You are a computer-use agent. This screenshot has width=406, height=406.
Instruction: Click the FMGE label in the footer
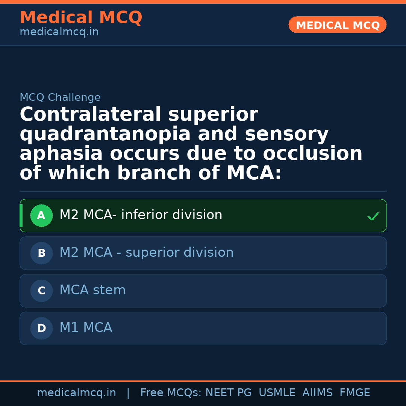354,392
